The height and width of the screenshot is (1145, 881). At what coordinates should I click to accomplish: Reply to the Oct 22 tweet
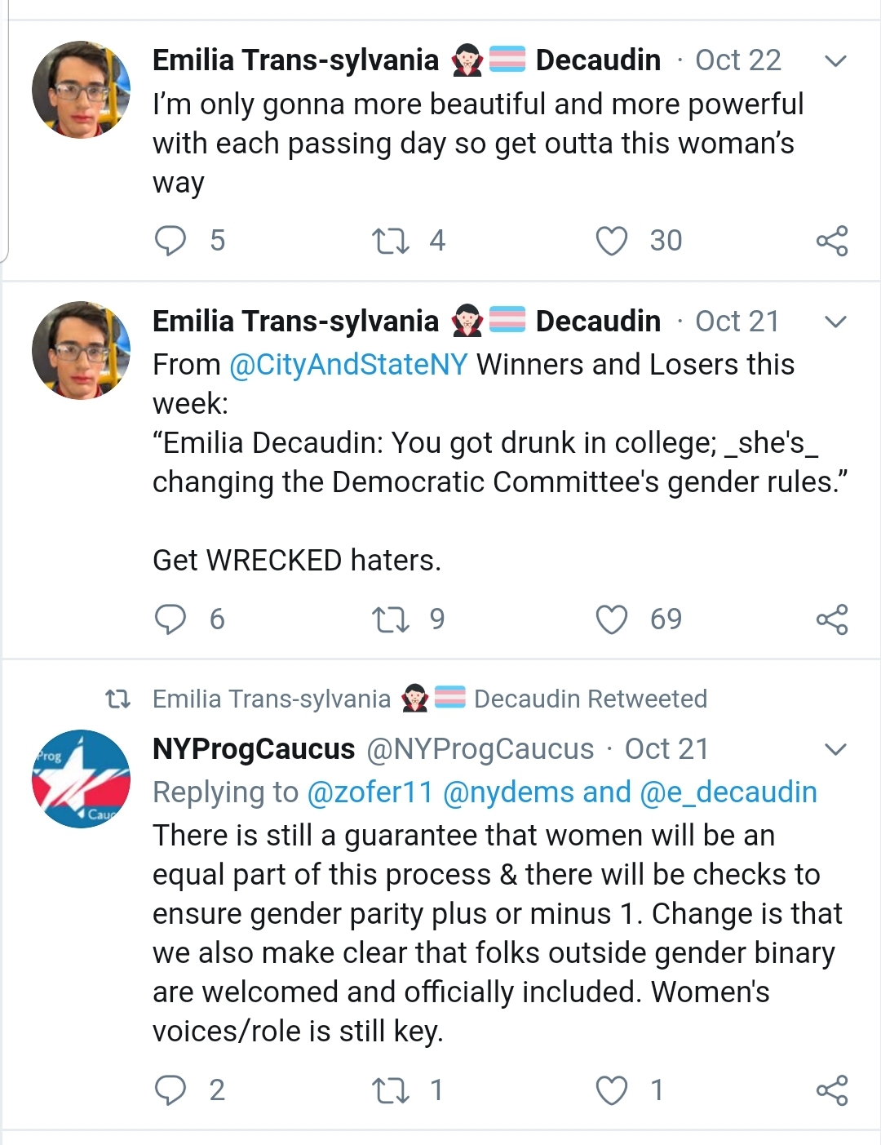point(170,241)
